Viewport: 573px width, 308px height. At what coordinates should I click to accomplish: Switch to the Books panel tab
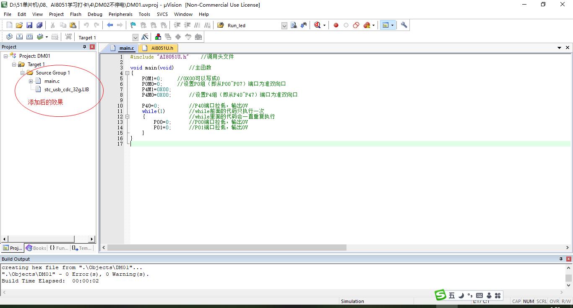click(x=36, y=248)
